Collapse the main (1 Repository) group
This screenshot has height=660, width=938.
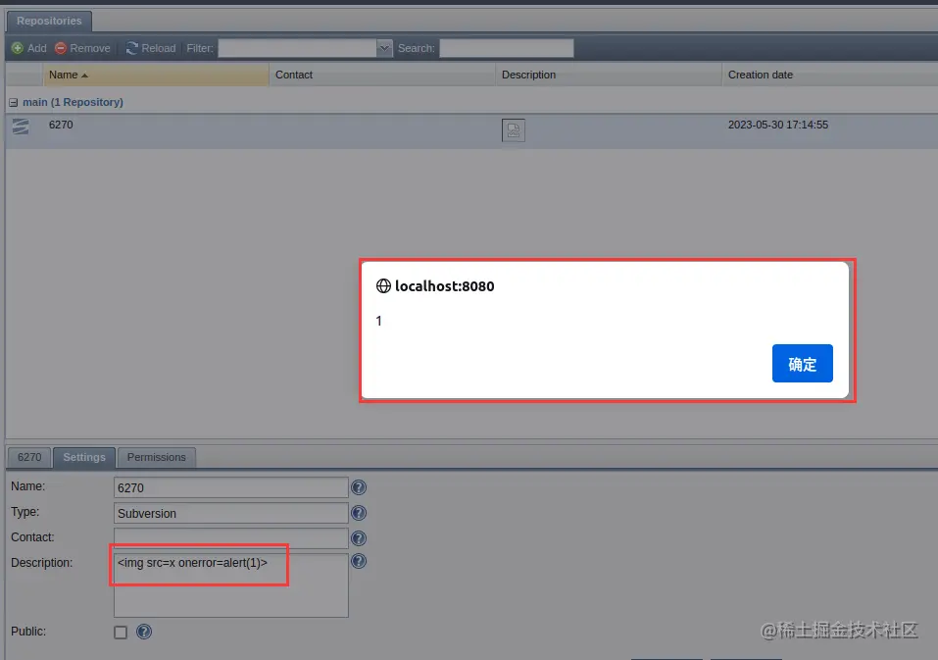tap(12, 101)
